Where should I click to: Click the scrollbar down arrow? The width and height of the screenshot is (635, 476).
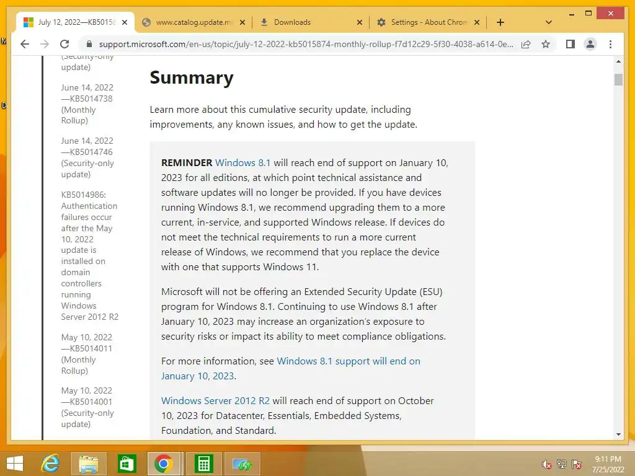click(x=618, y=434)
